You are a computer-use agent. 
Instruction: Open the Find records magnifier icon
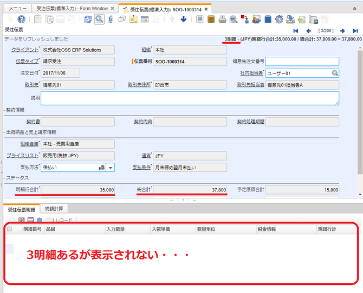[x=99, y=19]
